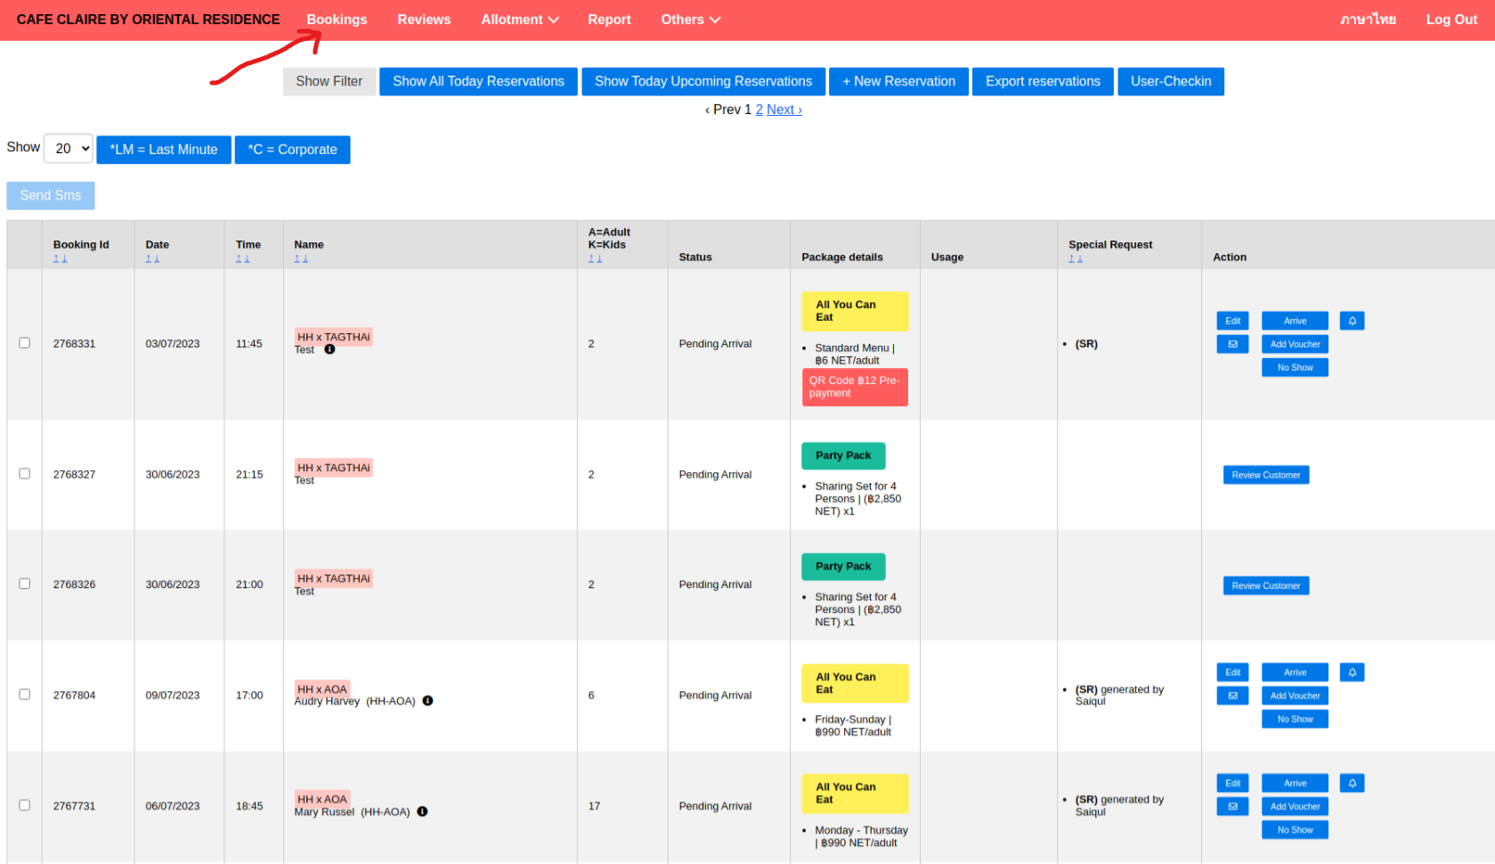Go to the Report menu
The width and height of the screenshot is (1495, 864).
click(x=609, y=20)
